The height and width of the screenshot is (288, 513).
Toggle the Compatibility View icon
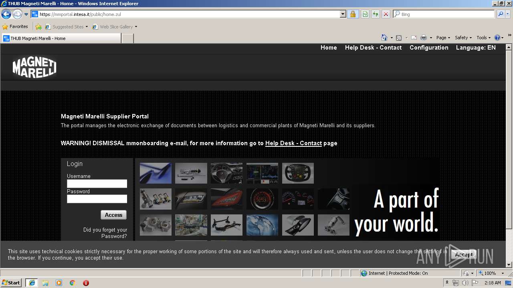coord(365,14)
